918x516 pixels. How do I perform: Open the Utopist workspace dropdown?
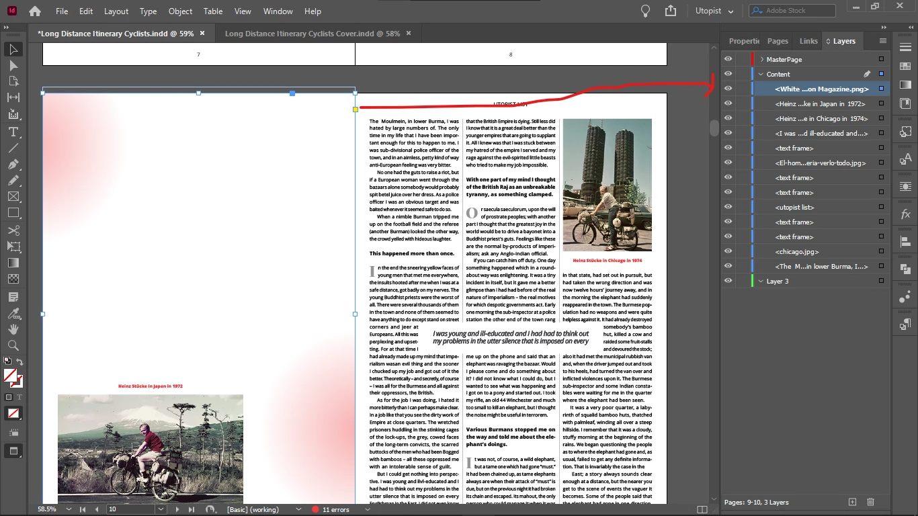[x=714, y=11]
